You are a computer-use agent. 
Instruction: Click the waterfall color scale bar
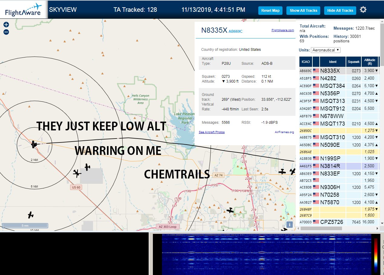(x=376, y=255)
